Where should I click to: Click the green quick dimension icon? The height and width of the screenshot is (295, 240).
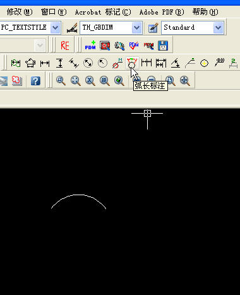coord(16,63)
